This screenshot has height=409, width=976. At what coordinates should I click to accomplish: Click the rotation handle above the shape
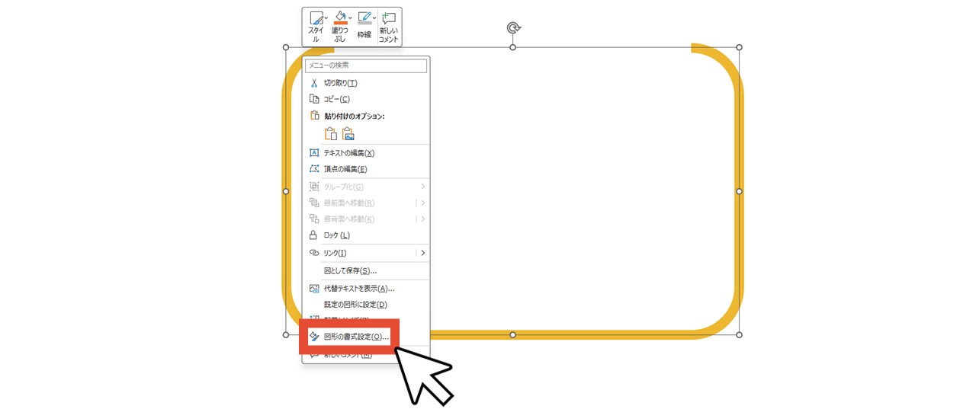tap(513, 28)
